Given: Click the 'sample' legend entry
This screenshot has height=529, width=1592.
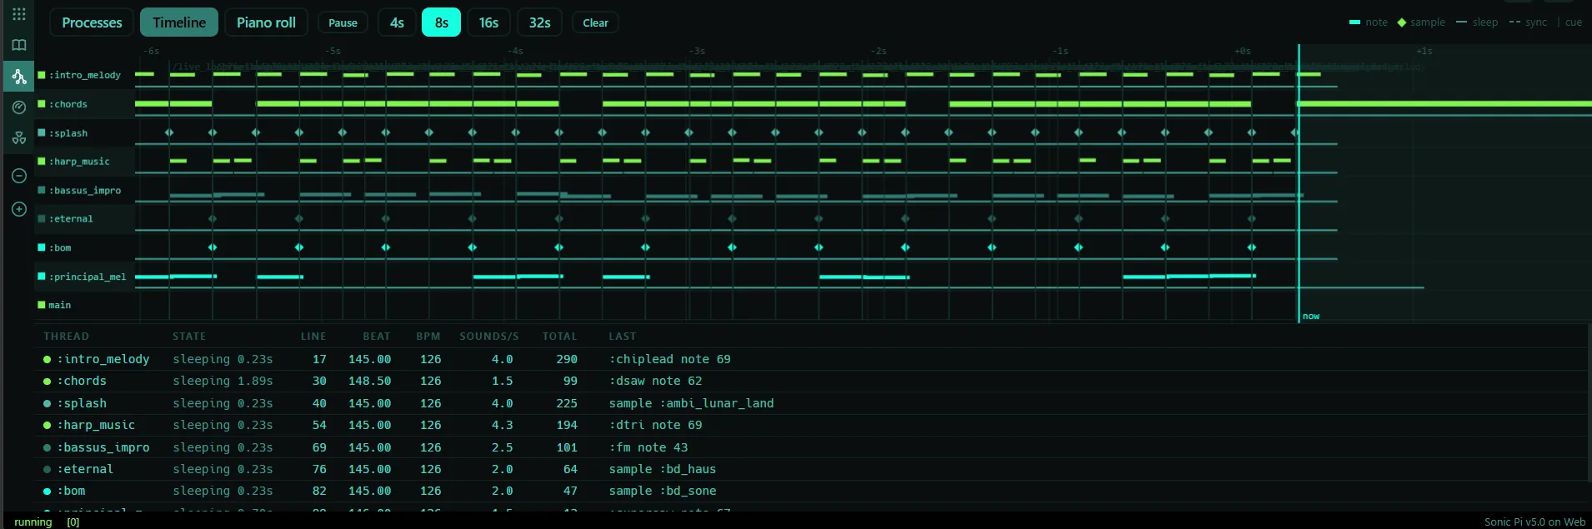Looking at the screenshot, I should 1421,22.
